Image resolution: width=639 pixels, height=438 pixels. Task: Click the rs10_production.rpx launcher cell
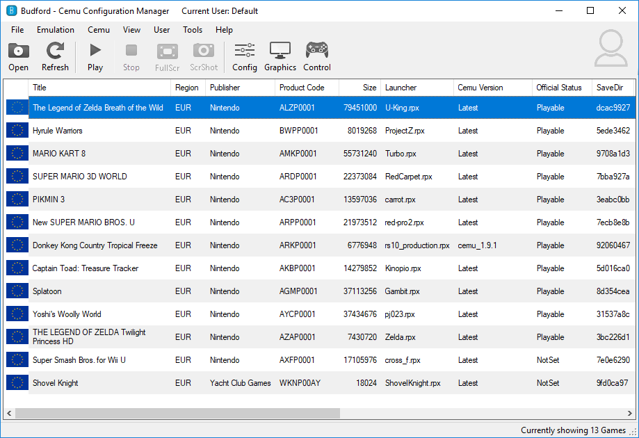[417, 245]
